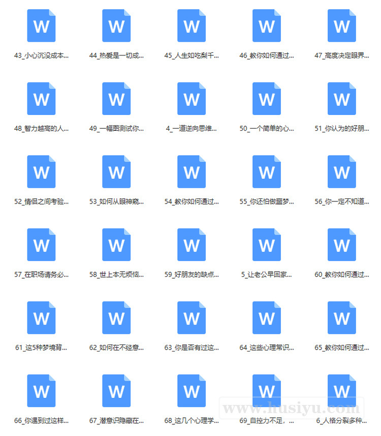Select file name 64_这些心理常识...

tap(267, 347)
